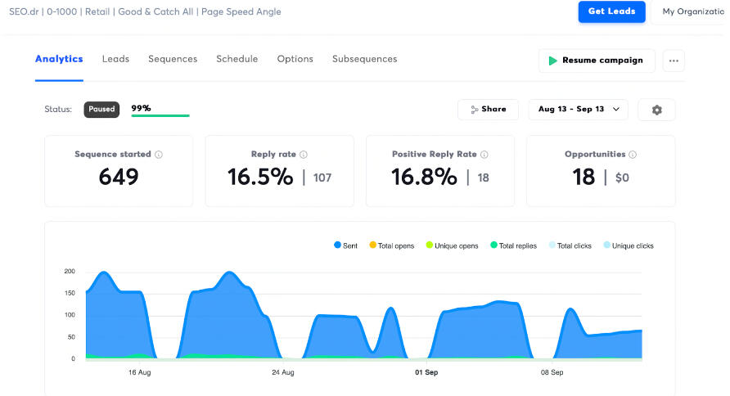The image size is (730, 396).
Task: Expand the Aug 13 - Sep 13 date range dropdown
Action: coord(578,109)
